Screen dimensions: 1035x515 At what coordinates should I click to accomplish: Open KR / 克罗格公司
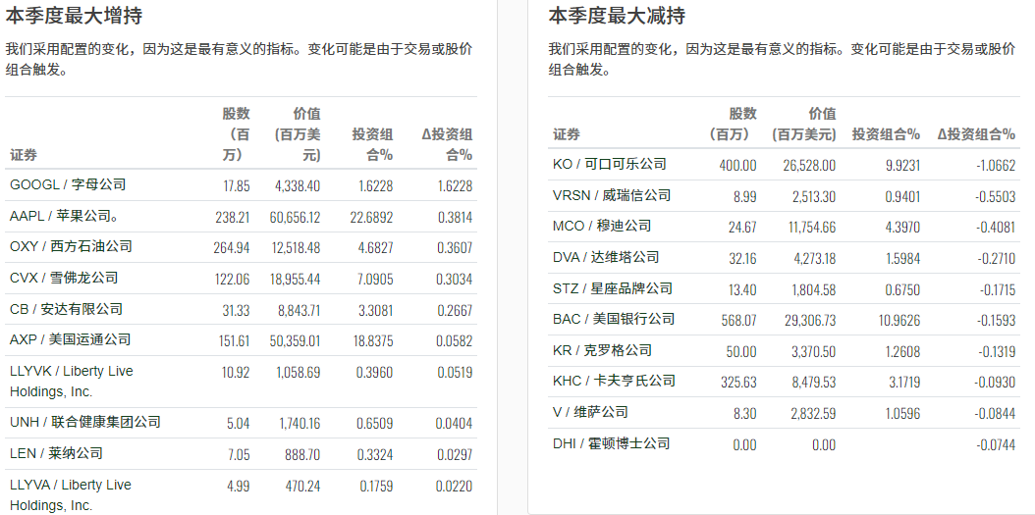click(602, 350)
